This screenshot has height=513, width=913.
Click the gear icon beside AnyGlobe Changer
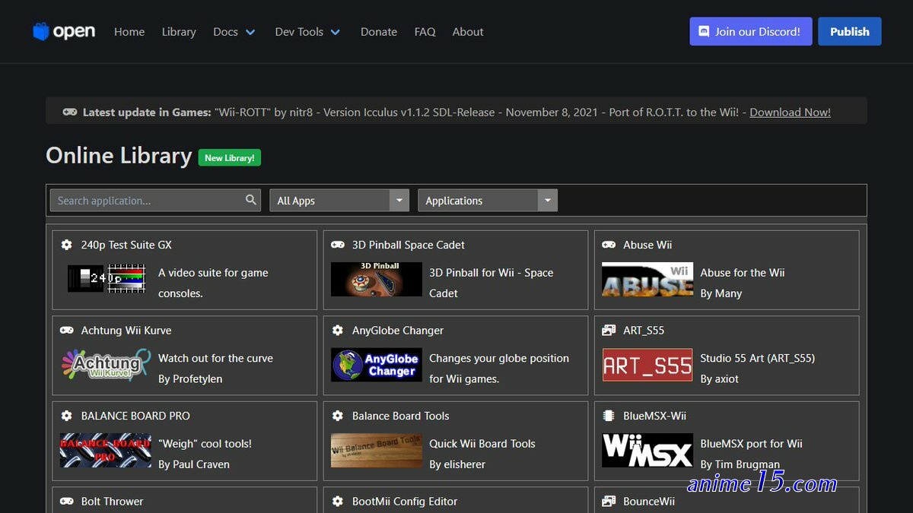[338, 331]
